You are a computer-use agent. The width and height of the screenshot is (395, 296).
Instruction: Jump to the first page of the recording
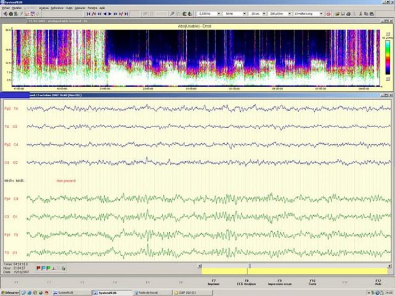coord(88,14)
